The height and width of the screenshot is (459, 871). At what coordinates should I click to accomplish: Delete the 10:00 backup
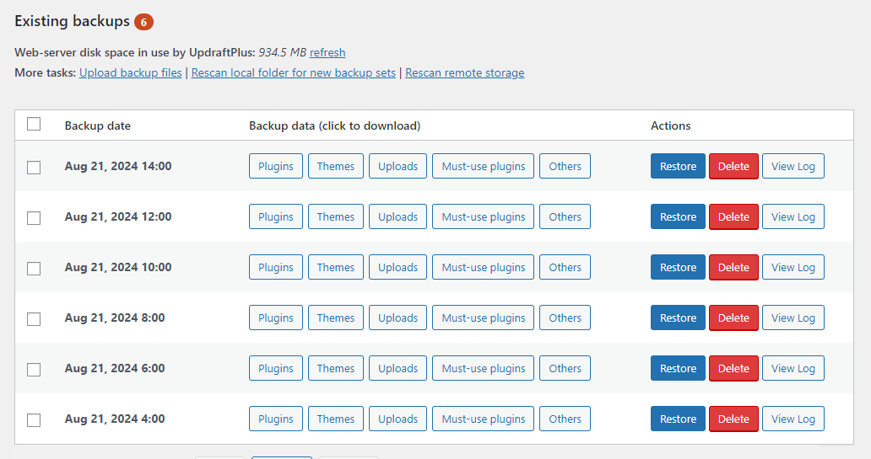tap(733, 267)
